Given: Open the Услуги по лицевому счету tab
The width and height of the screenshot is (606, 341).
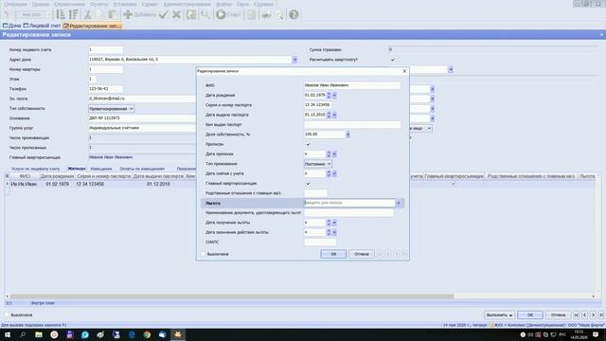Looking at the screenshot, I should [x=36, y=169].
